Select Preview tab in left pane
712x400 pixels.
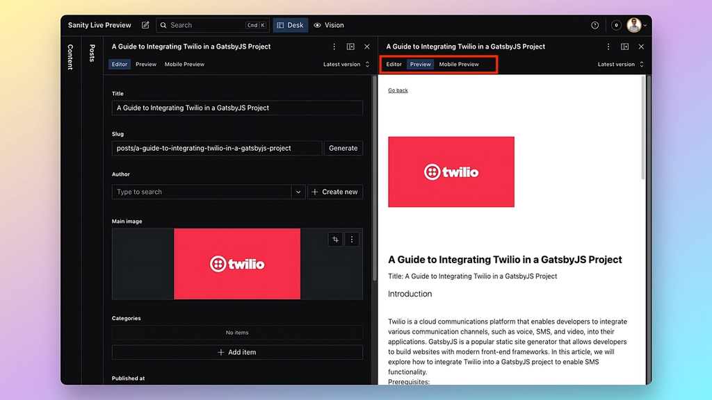(x=146, y=64)
